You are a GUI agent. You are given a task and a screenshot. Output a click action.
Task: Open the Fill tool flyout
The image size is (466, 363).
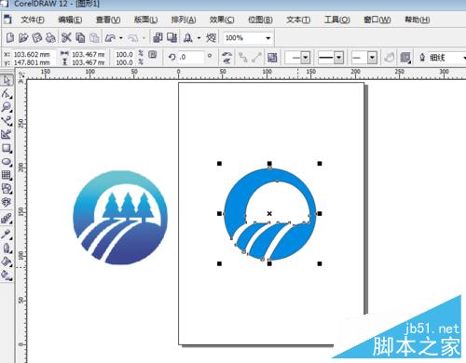point(7,262)
